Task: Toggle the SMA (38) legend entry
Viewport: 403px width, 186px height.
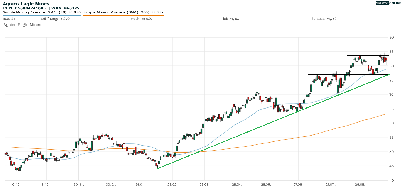Action: pos(42,12)
